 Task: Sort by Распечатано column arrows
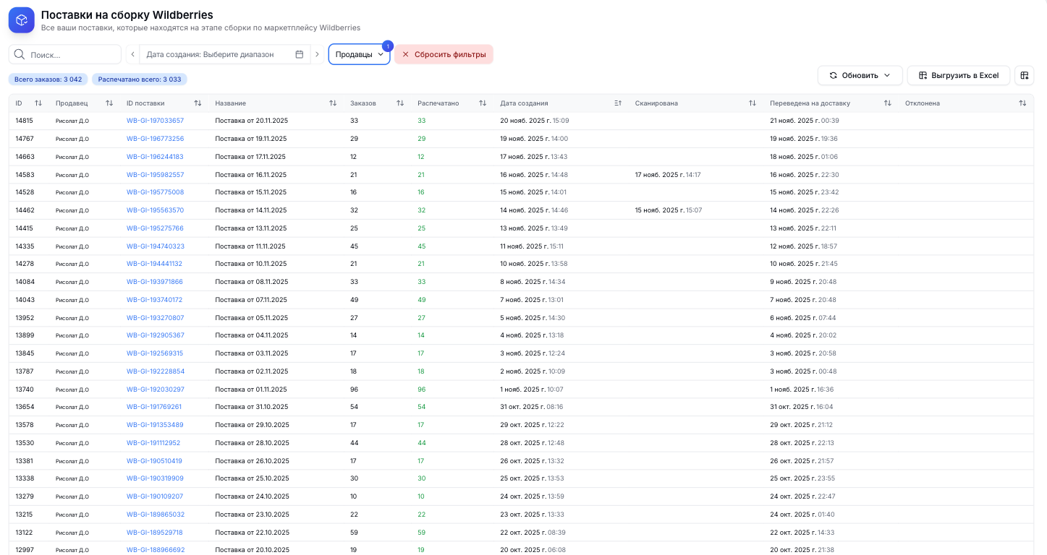[x=483, y=103]
